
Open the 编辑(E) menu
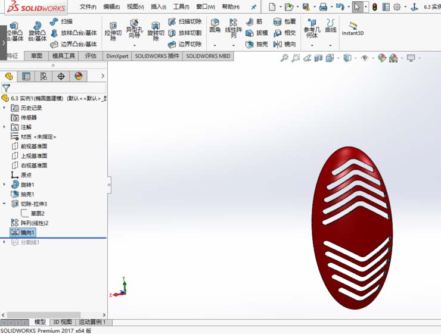(111, 7)
